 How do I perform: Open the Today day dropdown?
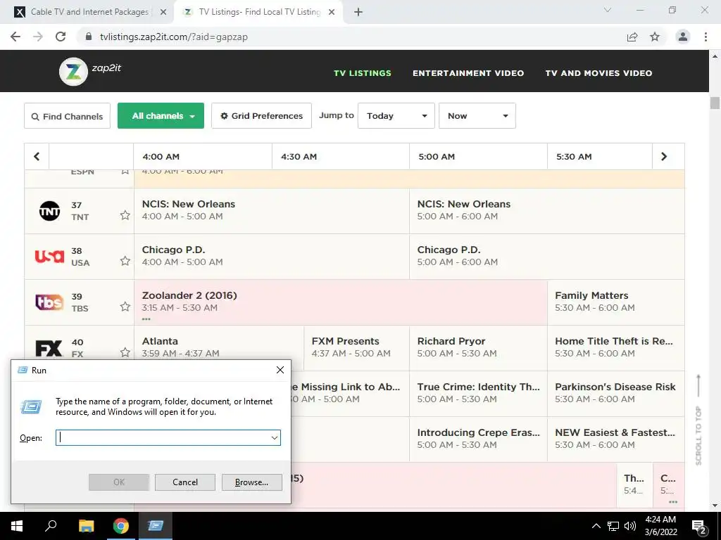pos(396,116)
